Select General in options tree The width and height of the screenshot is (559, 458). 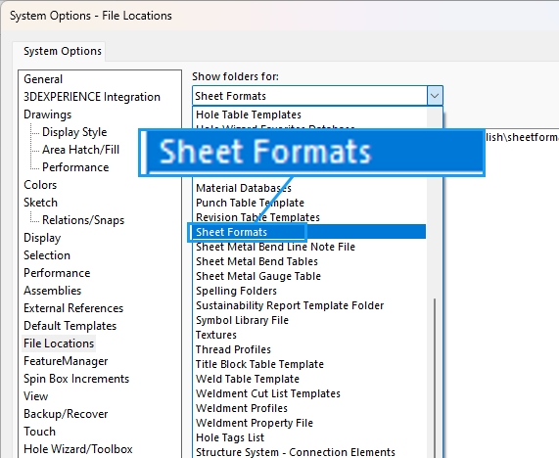[x=43, y=79]
